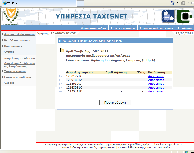Click Είδος εντύπου Δήλωση Εισοδήματος Εταιρείας line
The image size is (194, 153).
click(x=110, y=60)
